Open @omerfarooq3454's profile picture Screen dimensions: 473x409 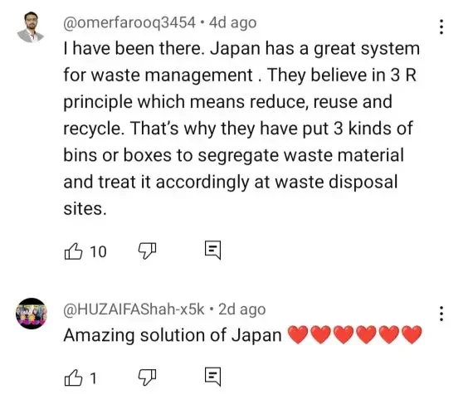pos(31,27)
